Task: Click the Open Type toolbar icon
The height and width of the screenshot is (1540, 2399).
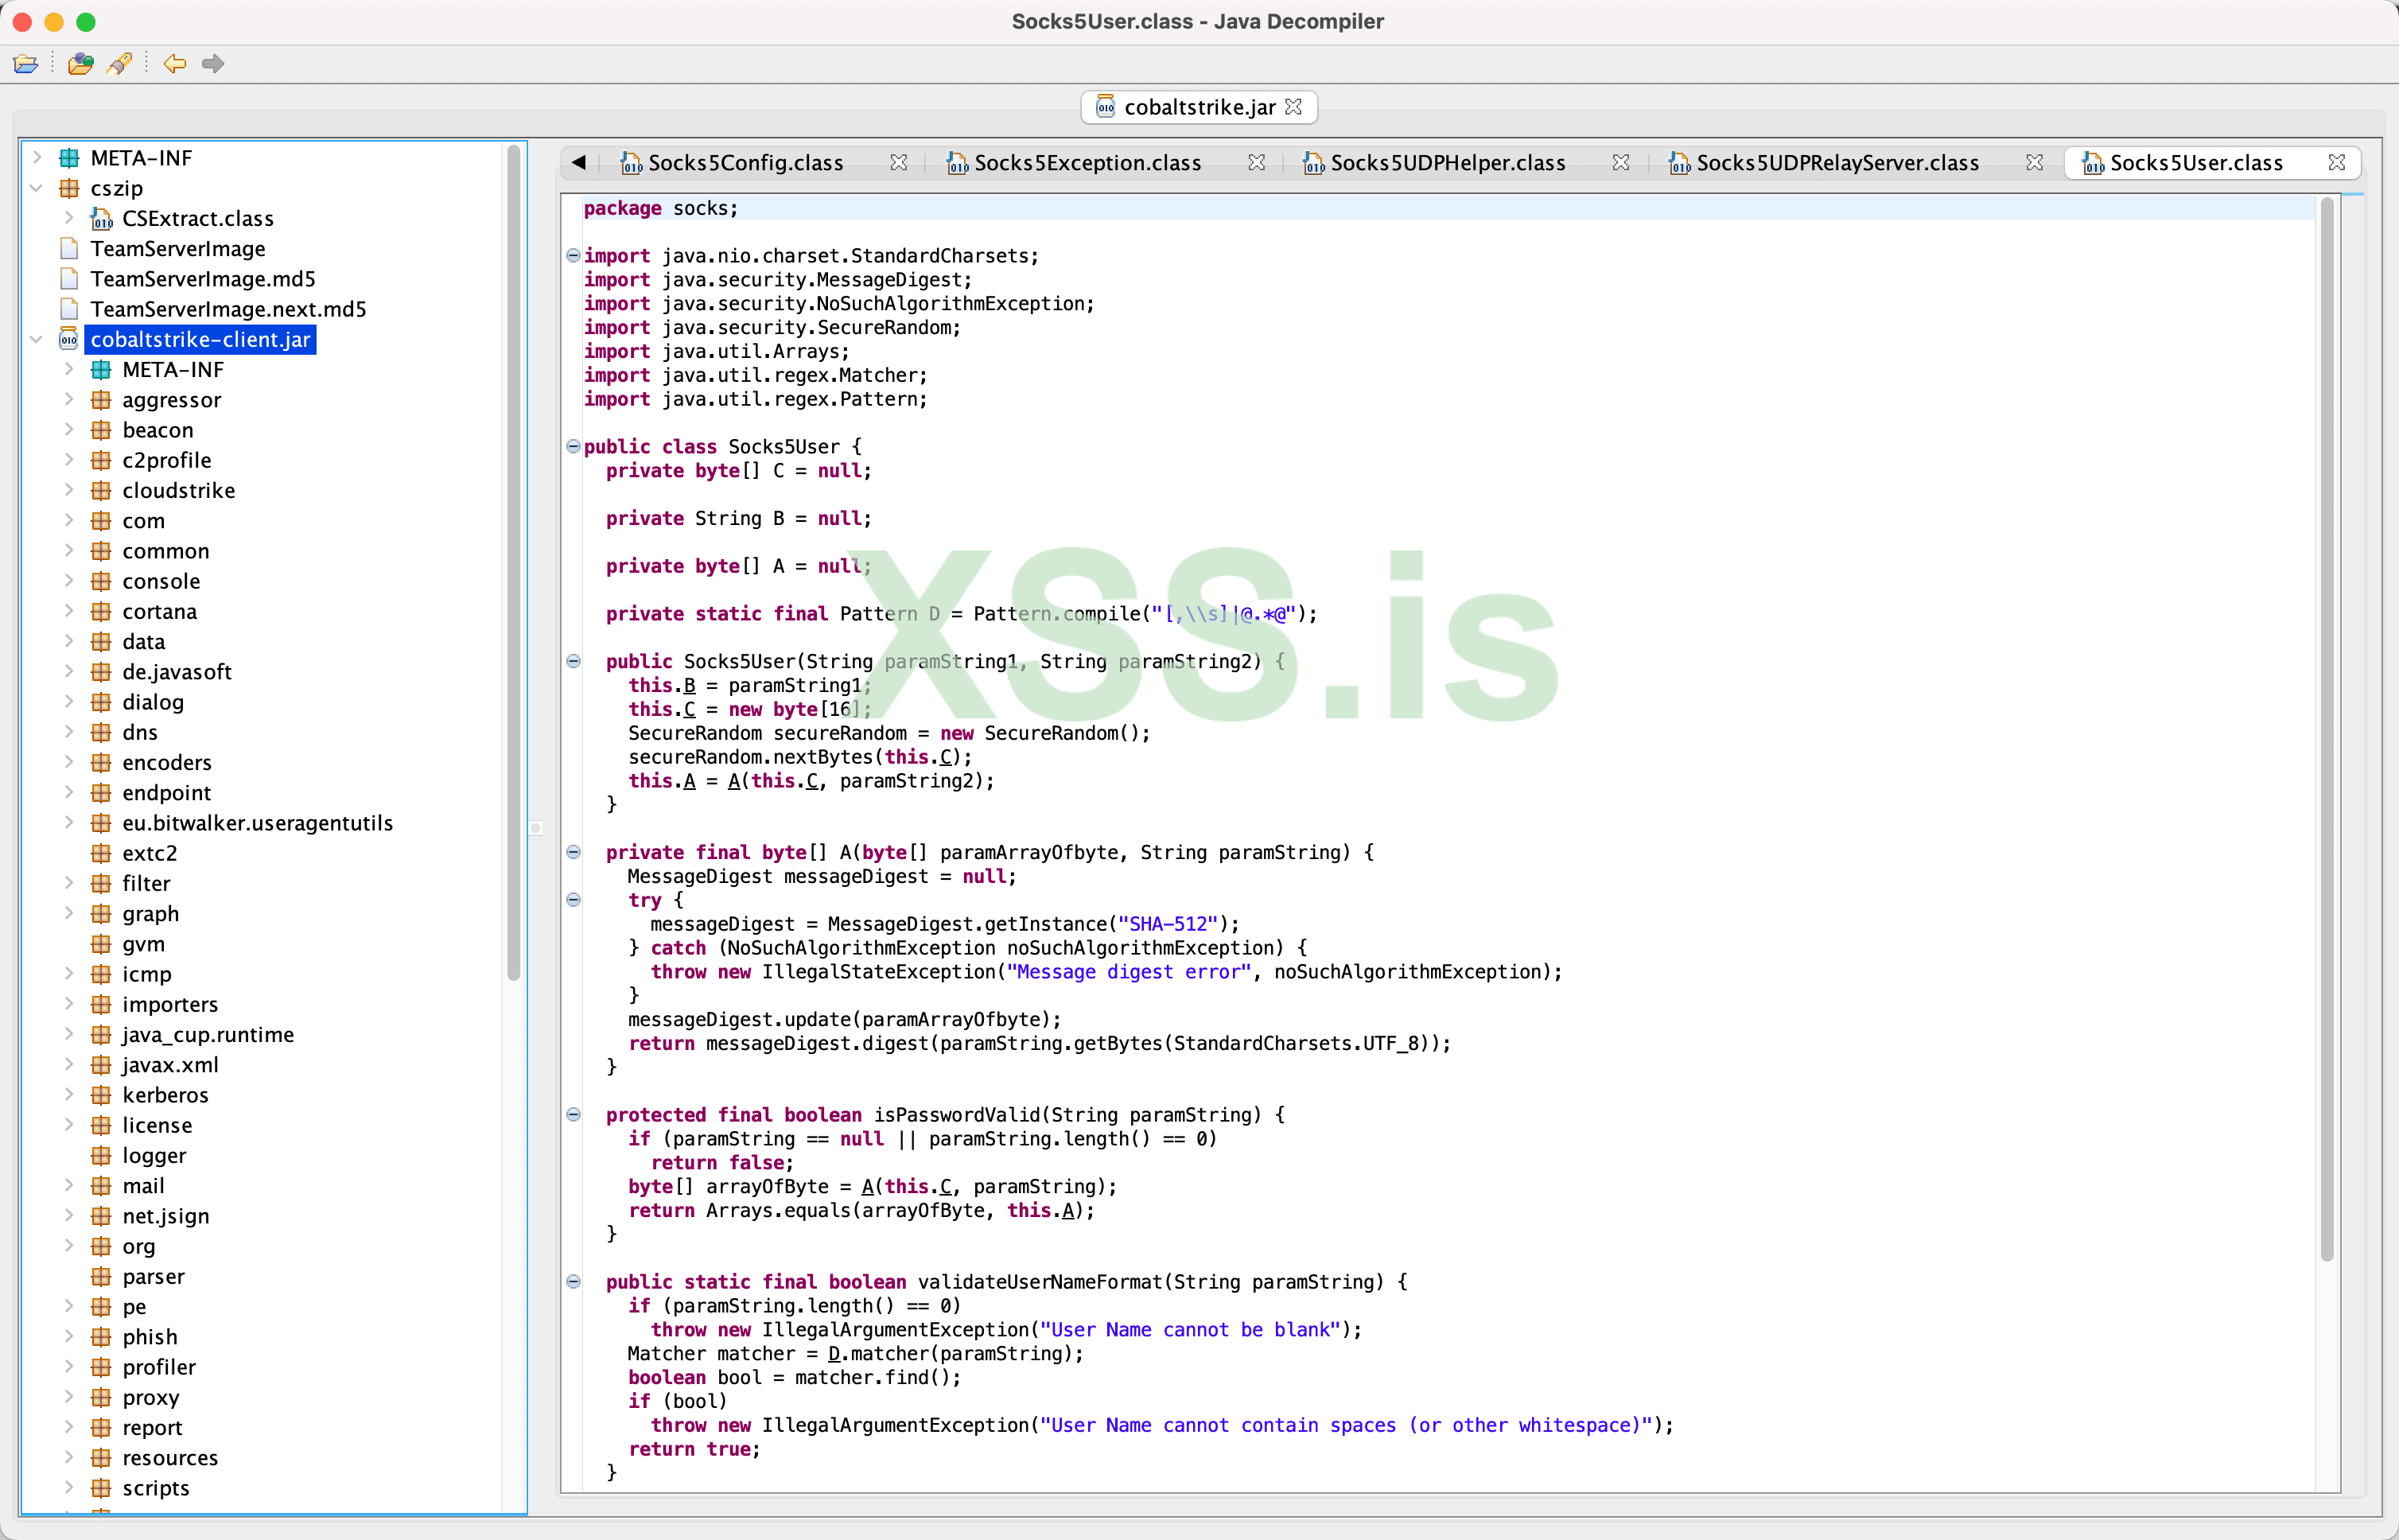Action: click(x=80, y=64)
